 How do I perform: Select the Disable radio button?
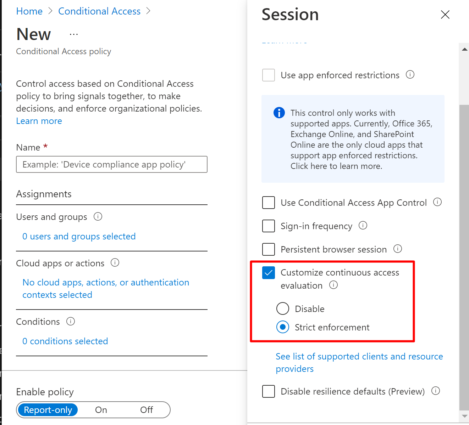click(282, 308)
